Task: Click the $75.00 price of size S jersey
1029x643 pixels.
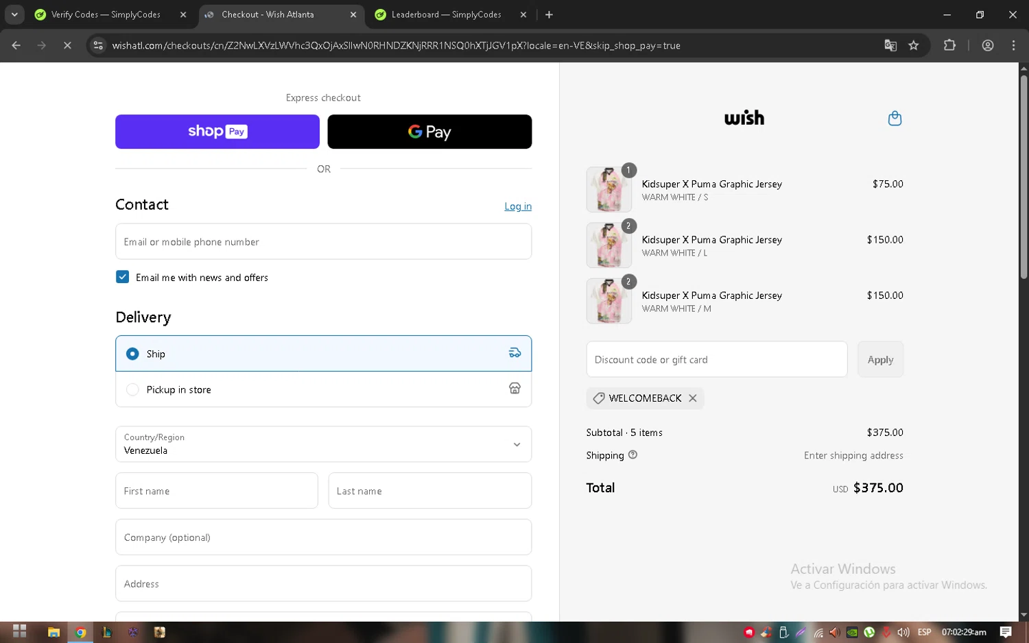Action: tap(888, 184)
